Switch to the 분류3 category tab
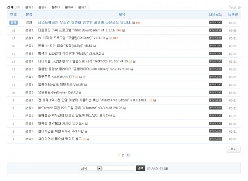The width and height of the screenshot is (248, 181). (x=56, y=7)
